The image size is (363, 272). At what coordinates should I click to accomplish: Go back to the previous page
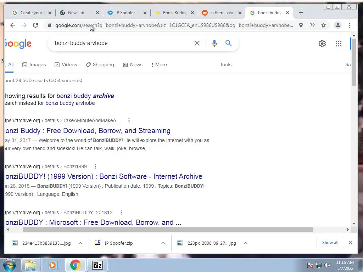point(13,25)
